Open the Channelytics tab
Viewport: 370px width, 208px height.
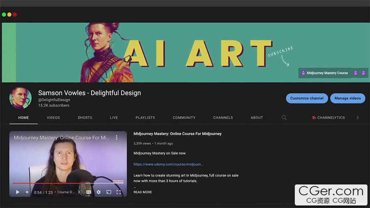(328, 117)
